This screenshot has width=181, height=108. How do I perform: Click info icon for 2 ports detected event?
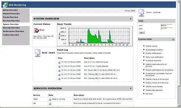point(59,66)
